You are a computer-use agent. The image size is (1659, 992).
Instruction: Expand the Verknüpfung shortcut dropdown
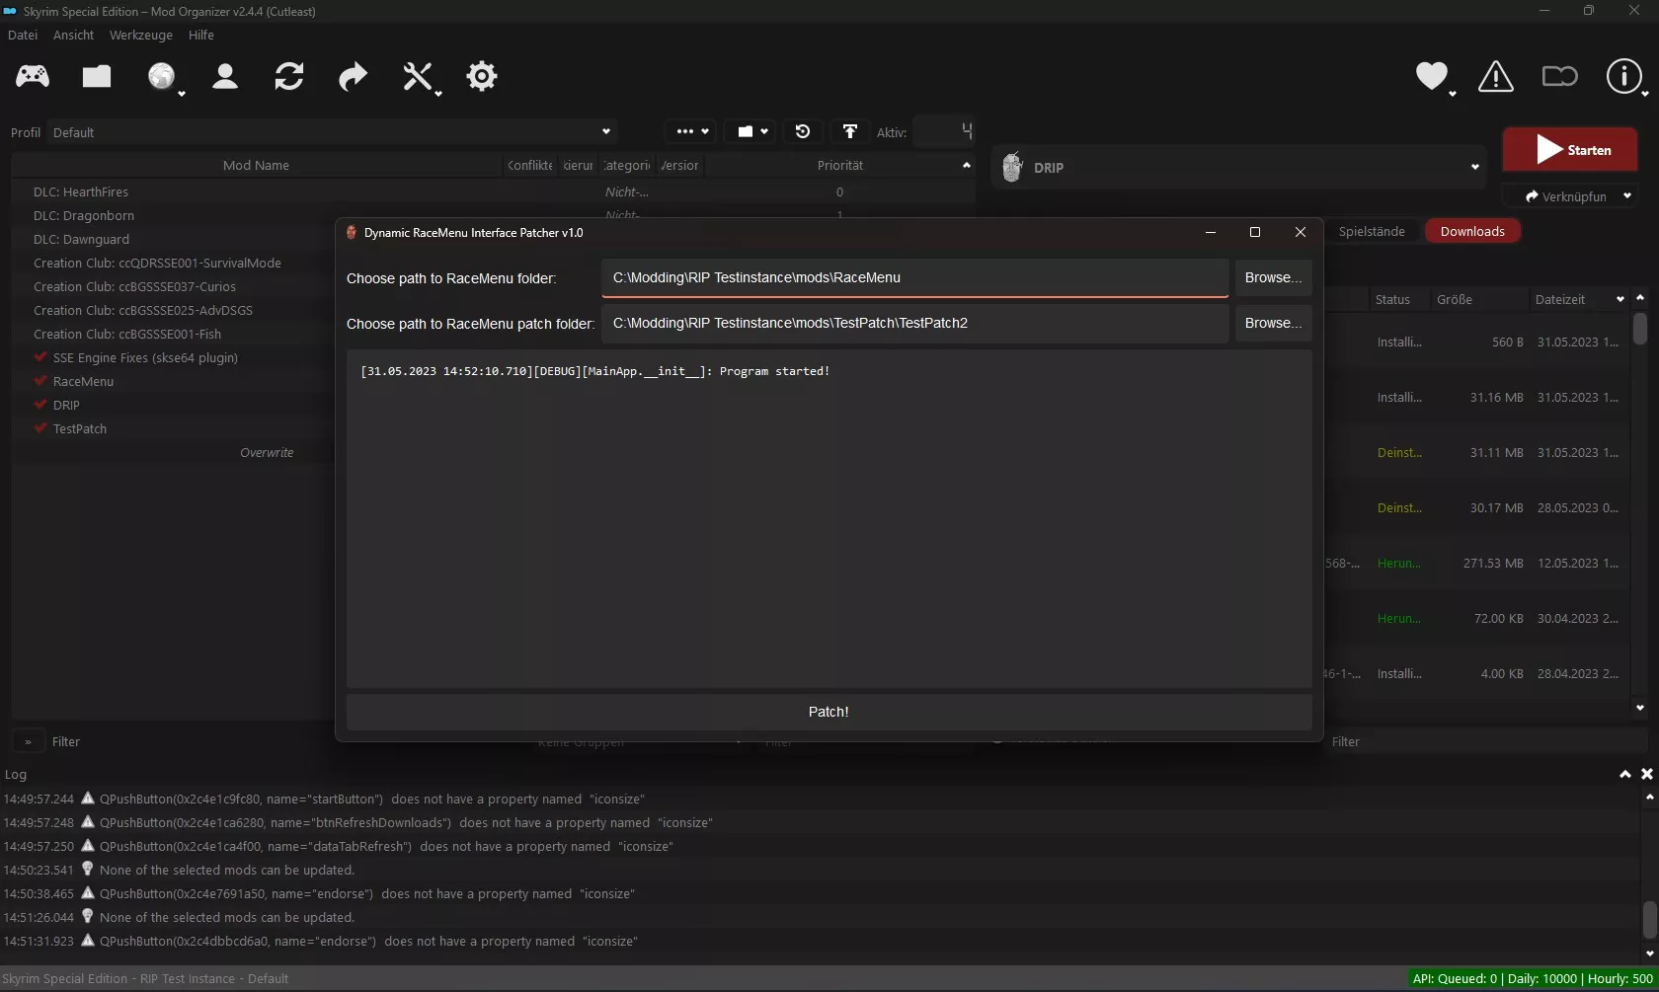[1627, 196]
